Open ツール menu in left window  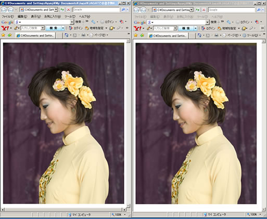coord(70,17)
